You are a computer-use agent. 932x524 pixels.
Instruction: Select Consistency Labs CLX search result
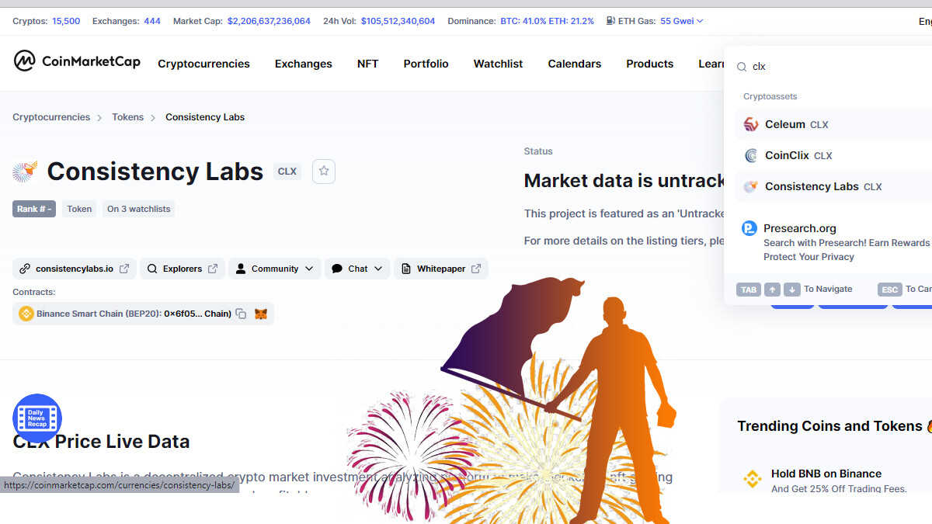pyautogui.click(x=833, y=186)
